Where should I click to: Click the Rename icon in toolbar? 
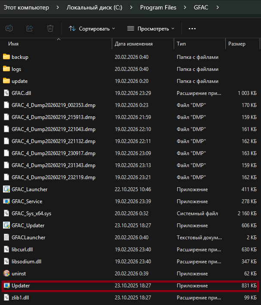pyautogui.click(x=9, y=28)
